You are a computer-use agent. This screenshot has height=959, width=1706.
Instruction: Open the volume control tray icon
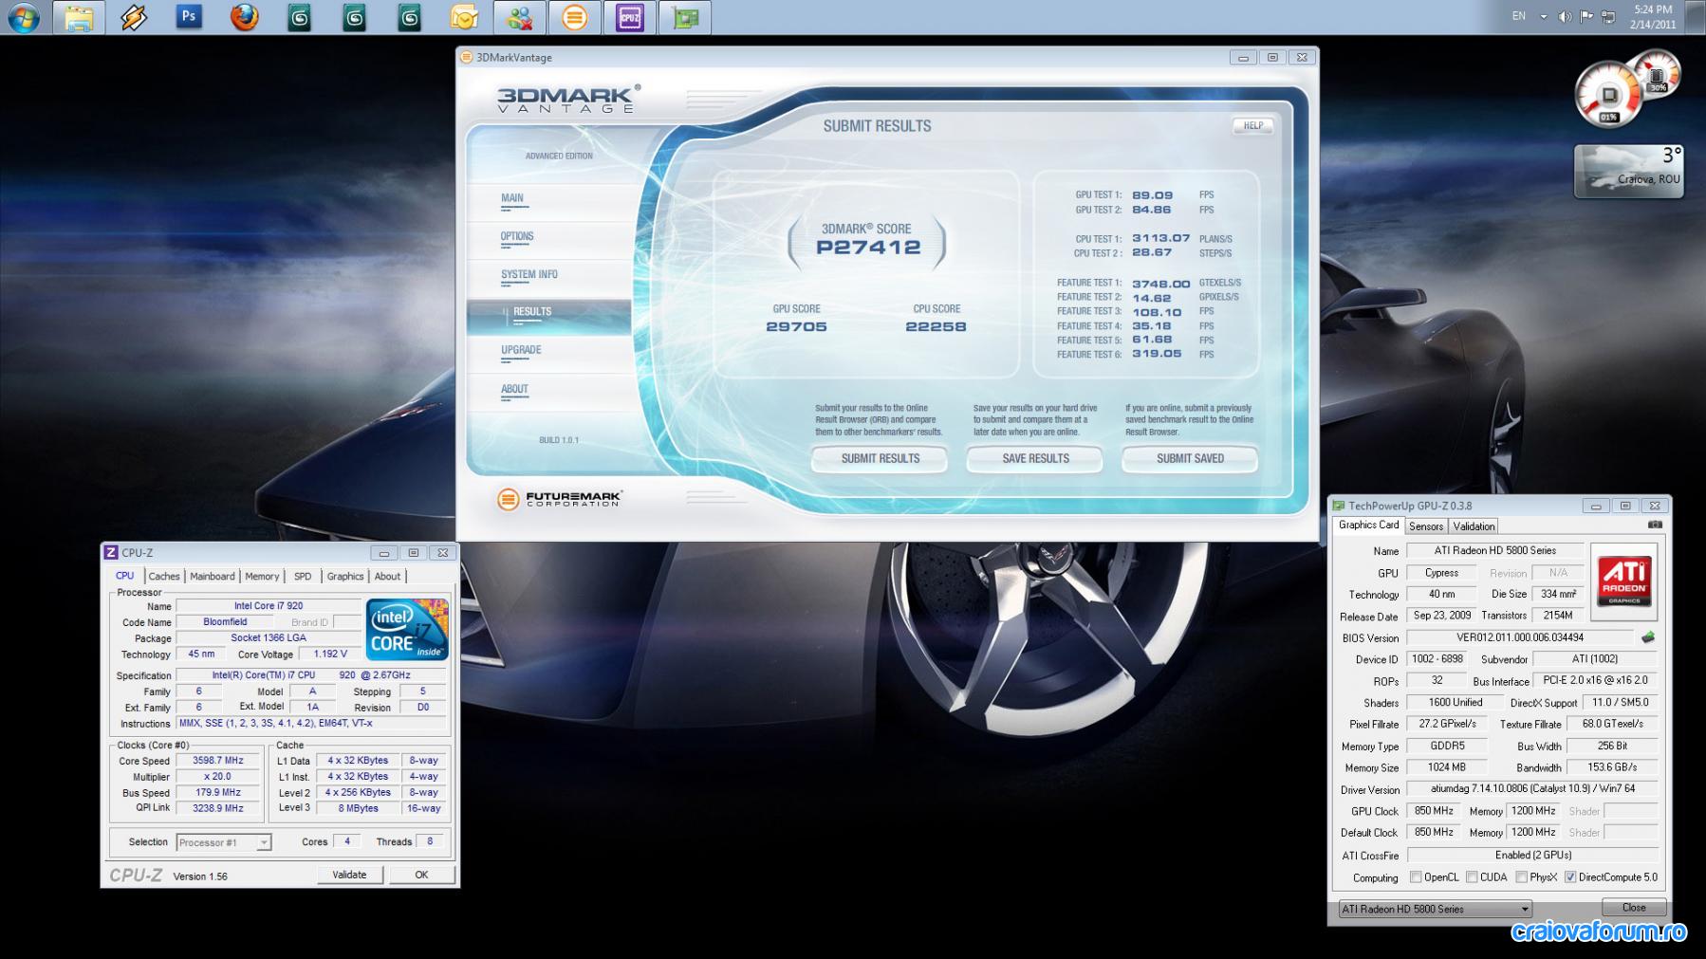click(1565, 17)
